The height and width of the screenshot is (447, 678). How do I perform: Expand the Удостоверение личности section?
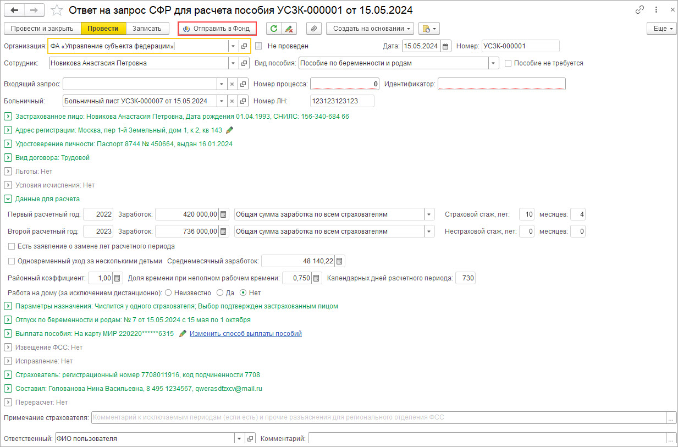(8, 144)
